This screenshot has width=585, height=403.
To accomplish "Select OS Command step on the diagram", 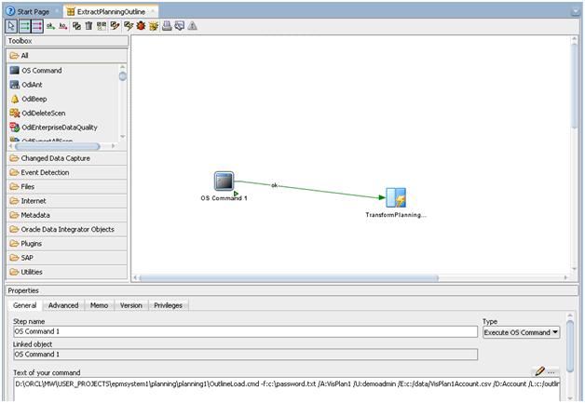I will pyautogui.click(x=224, y=181).
